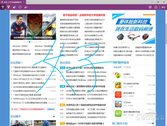
Task: Open QQ音乐 app icon
Action: (118, 75)
